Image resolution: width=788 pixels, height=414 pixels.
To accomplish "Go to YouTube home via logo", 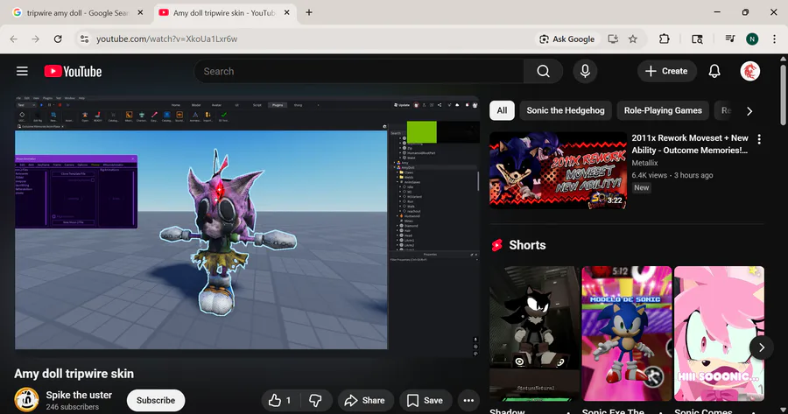I will coord(73,72).
